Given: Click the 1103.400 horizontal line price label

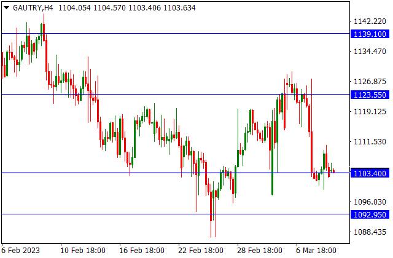Looking at the screenshot, I should [x=370, y=173].
